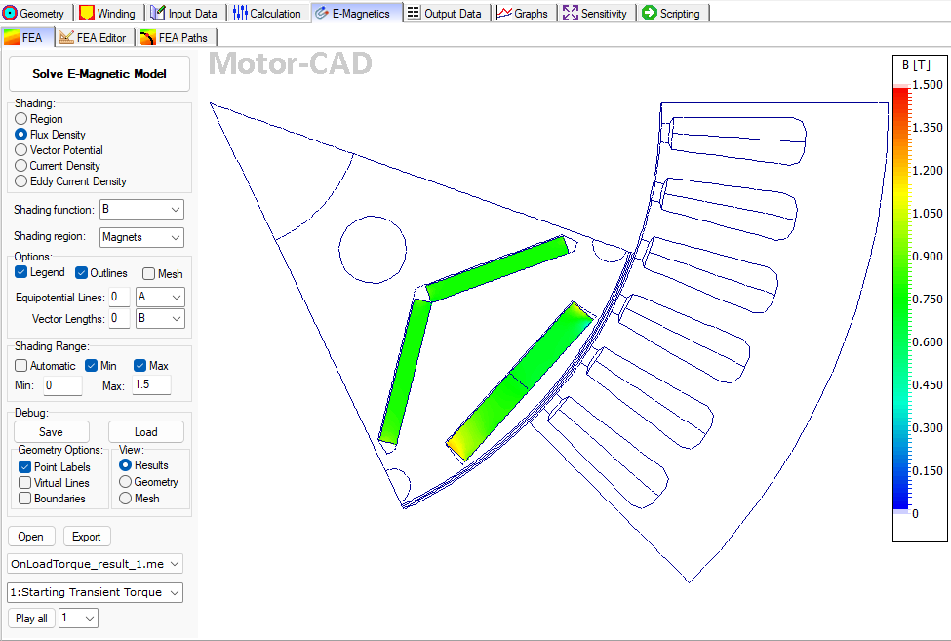Go to the Sensitivity tab
The height and width of the screenshot is (641, 951).
pos(596,13)
